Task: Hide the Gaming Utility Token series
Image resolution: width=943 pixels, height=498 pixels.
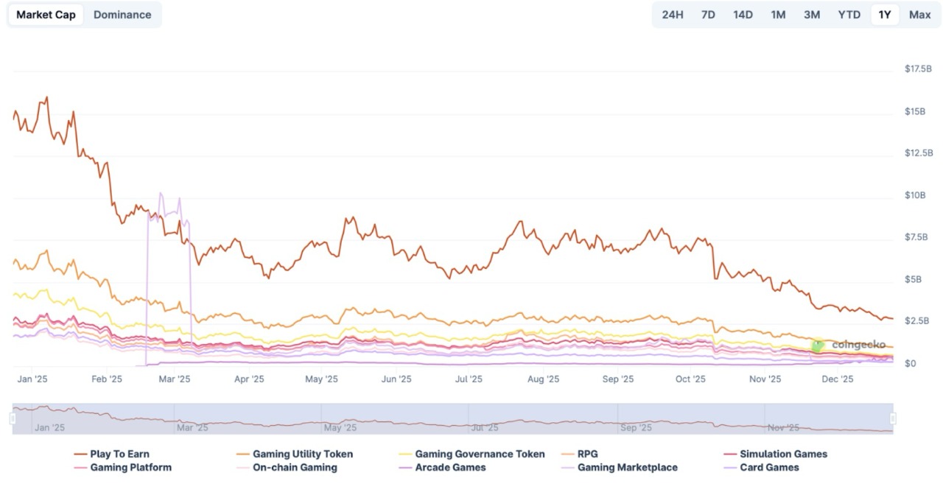Action: 302,454
